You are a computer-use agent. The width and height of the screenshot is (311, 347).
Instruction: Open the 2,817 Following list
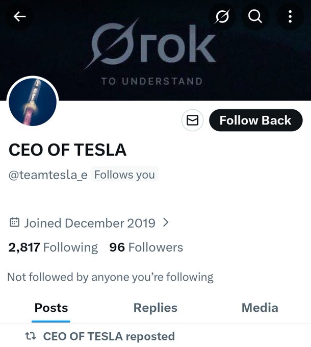click(53, 247)
